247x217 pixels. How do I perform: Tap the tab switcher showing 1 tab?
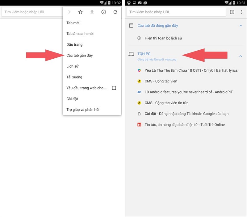pos(232,11)
